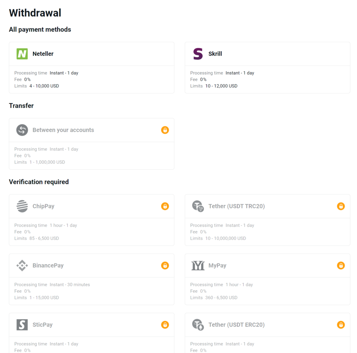Viewport: 357px width, 353px height.
Task: Click the lock badge on Tether ERC20 card
Action: point(341,324)
